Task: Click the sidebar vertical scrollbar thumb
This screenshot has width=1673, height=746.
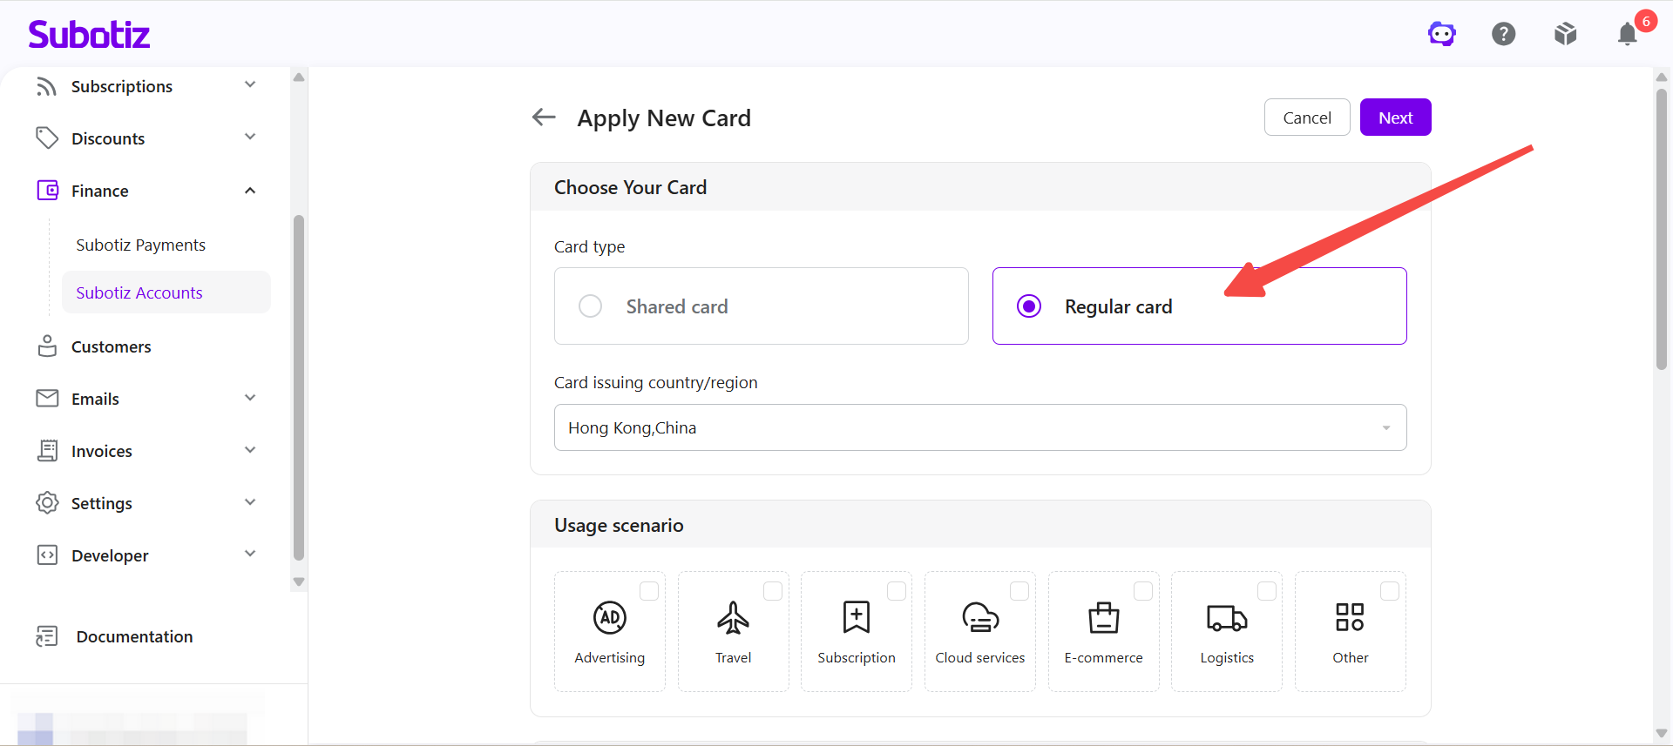Action: point(299,387)
